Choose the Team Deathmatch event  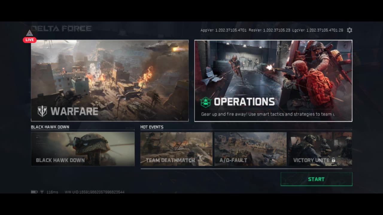click(x=177, y=149)
